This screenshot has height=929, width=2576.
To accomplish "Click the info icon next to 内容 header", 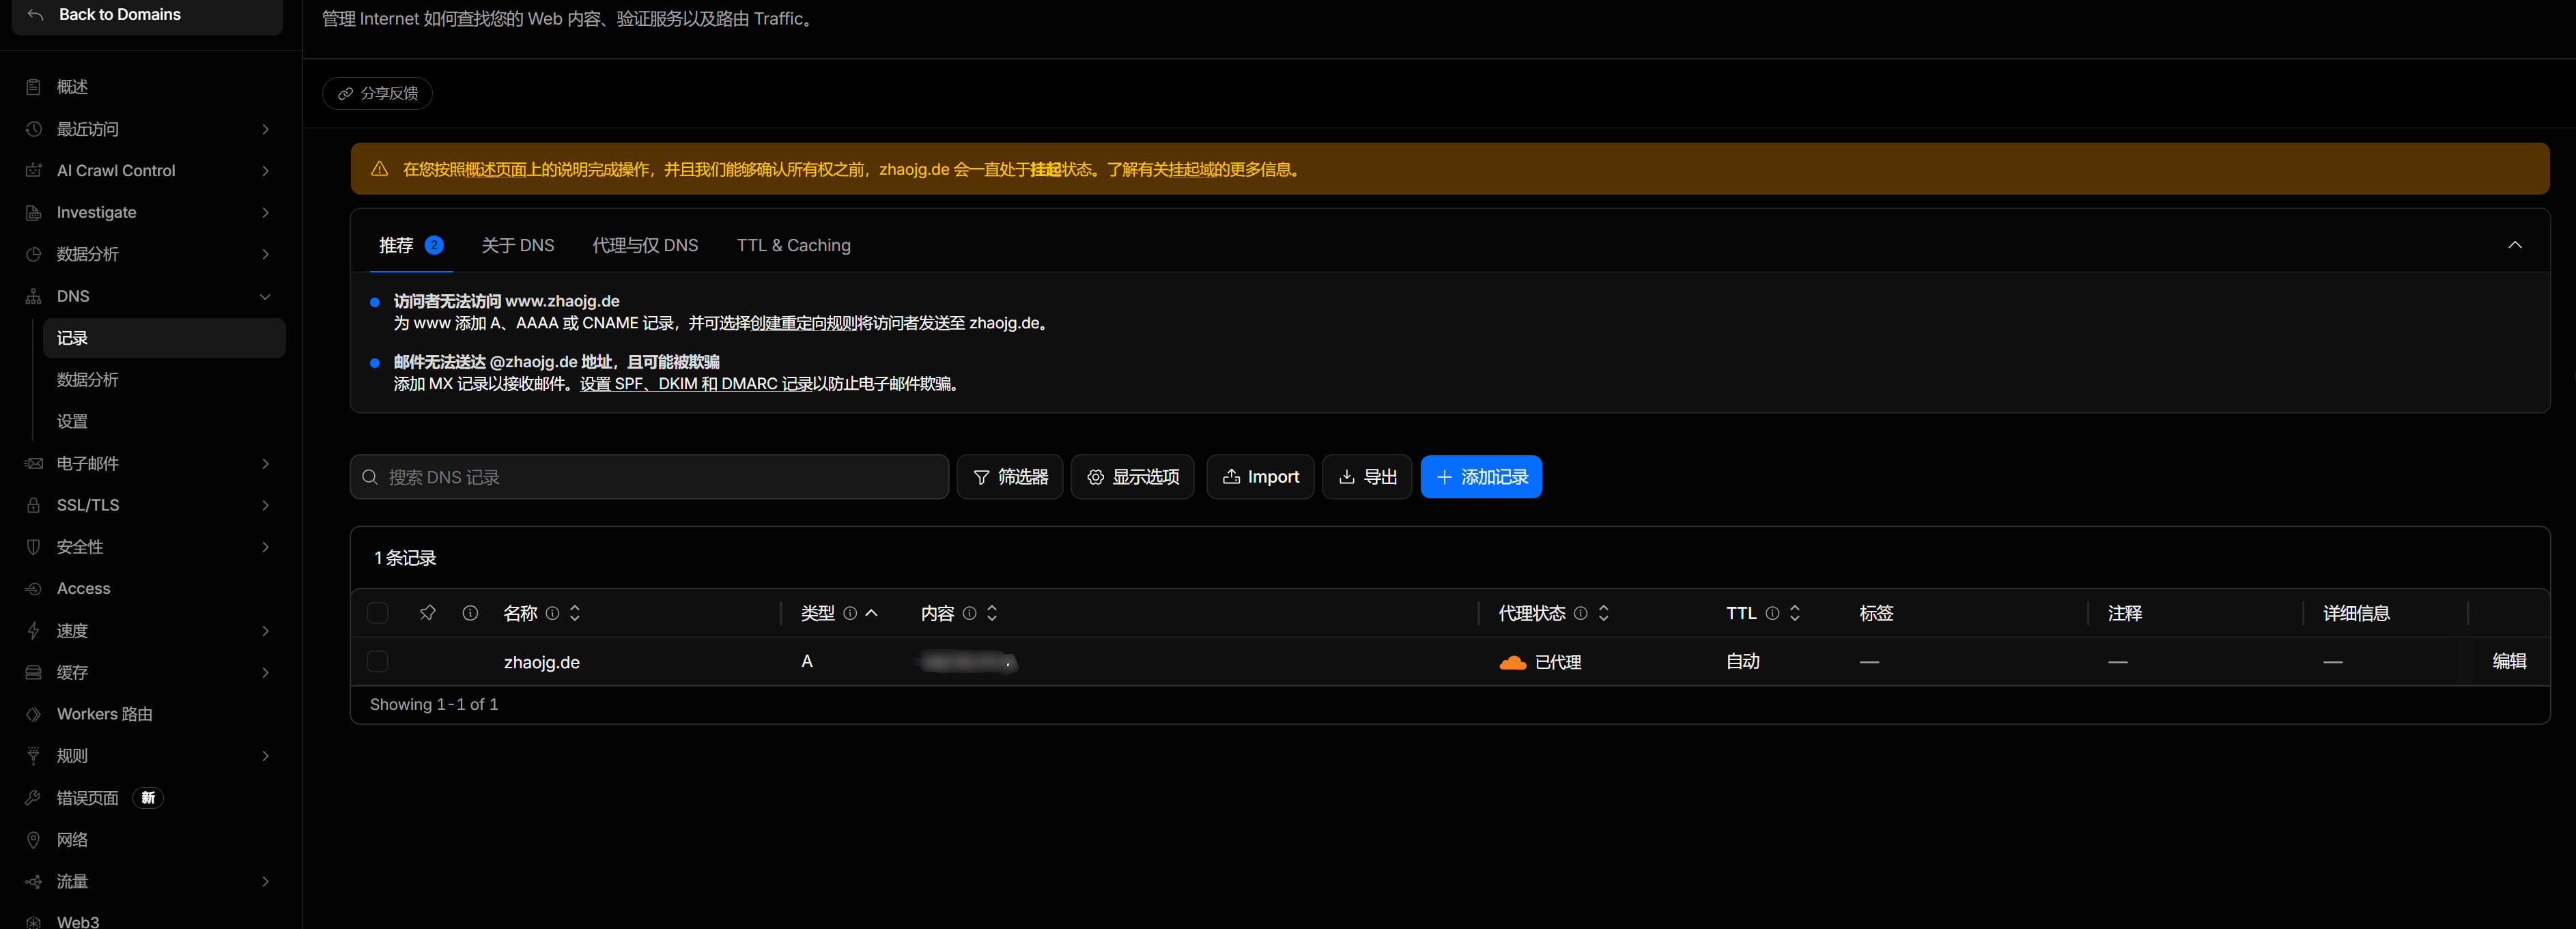I will click(x=969, y=613).
